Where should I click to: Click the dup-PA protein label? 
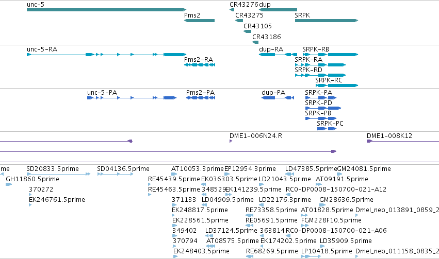click(273, 93)
